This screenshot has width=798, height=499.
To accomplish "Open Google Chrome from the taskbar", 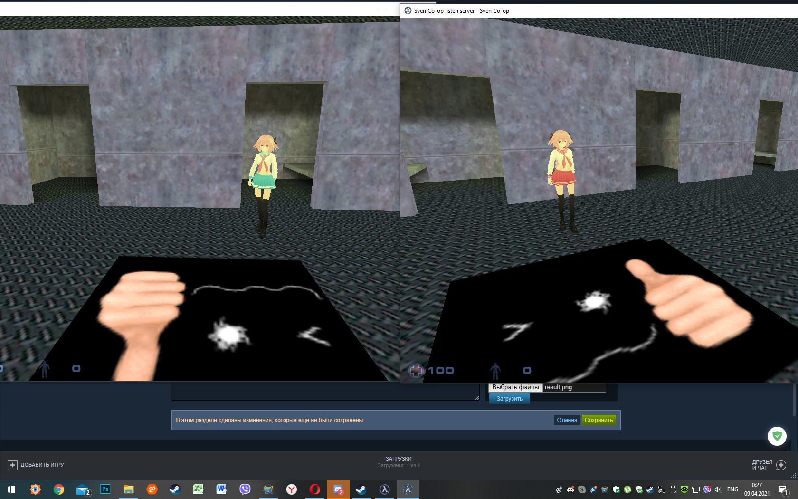I will (x=59, y=489).
